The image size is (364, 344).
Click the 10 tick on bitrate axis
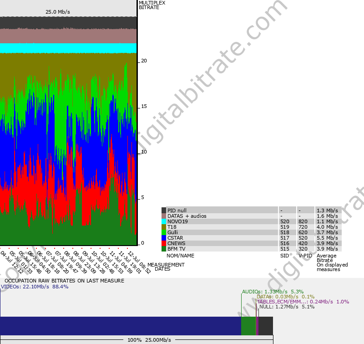(144, 152)
